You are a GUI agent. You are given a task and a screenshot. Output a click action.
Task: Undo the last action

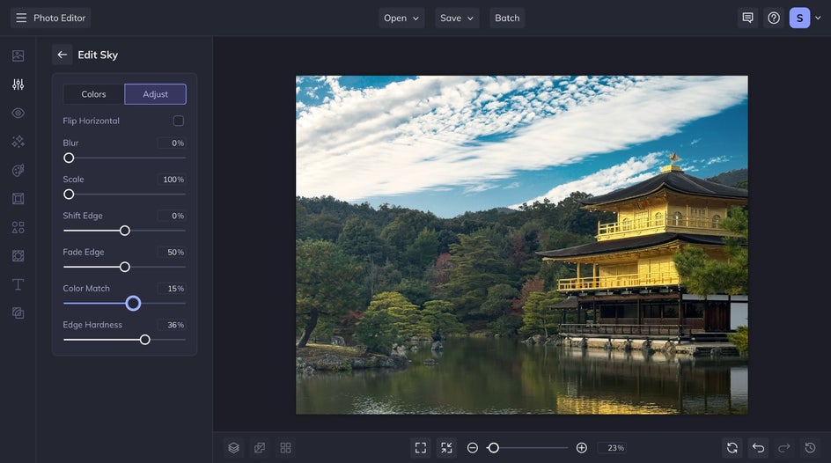click(x=759, y=448)
